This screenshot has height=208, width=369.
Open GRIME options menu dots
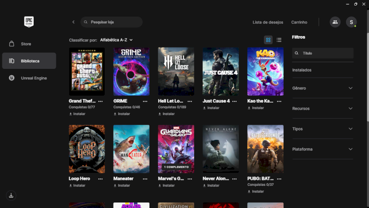[145, 101]
